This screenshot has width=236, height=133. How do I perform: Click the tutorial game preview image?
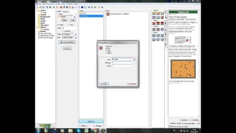(x=183, y=69)
